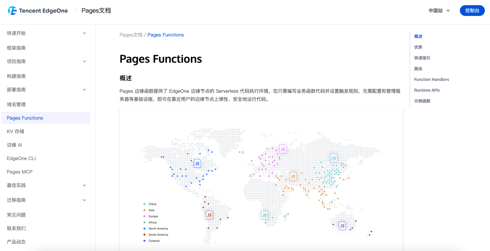The height and width of the screenshot is (251, 490).
Task: Expand the 迁移指南 sidebar section chevron
Action: click(x=84, y=200)
